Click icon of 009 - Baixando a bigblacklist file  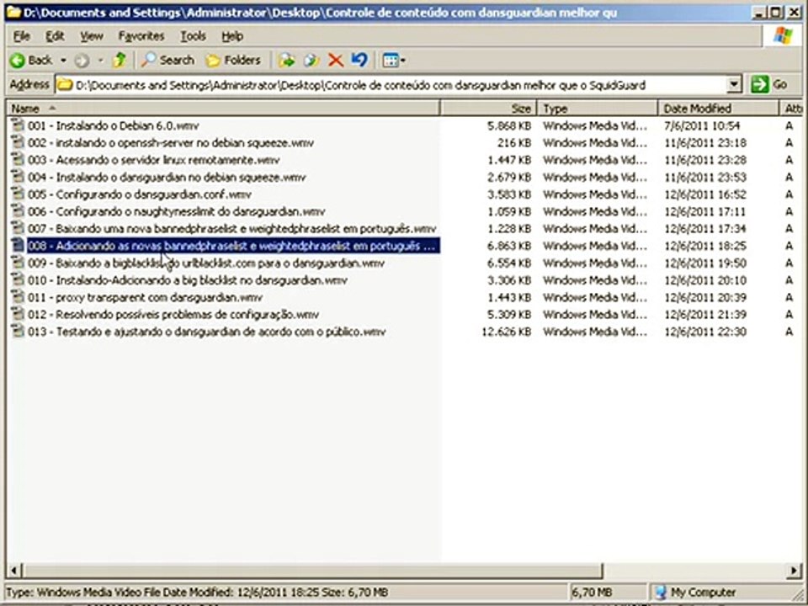coord(18,263)
